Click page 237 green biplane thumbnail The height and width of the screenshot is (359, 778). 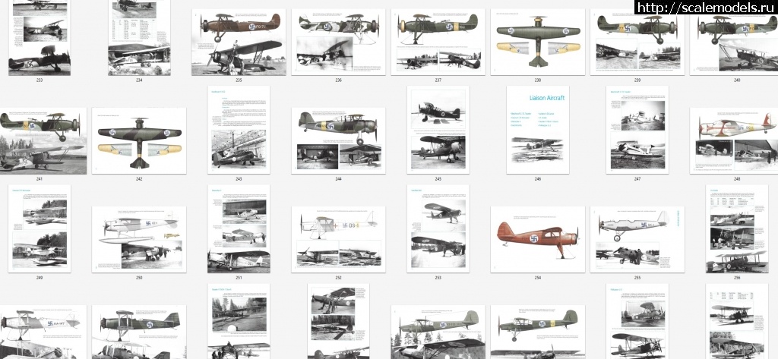pyautogui.click(x=438, y=42)
